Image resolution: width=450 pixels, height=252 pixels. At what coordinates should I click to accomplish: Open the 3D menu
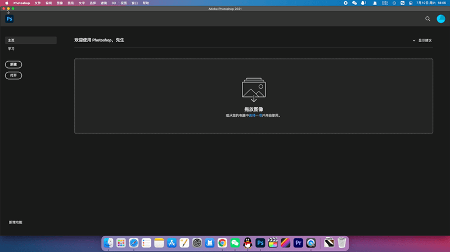click(114, 3)
